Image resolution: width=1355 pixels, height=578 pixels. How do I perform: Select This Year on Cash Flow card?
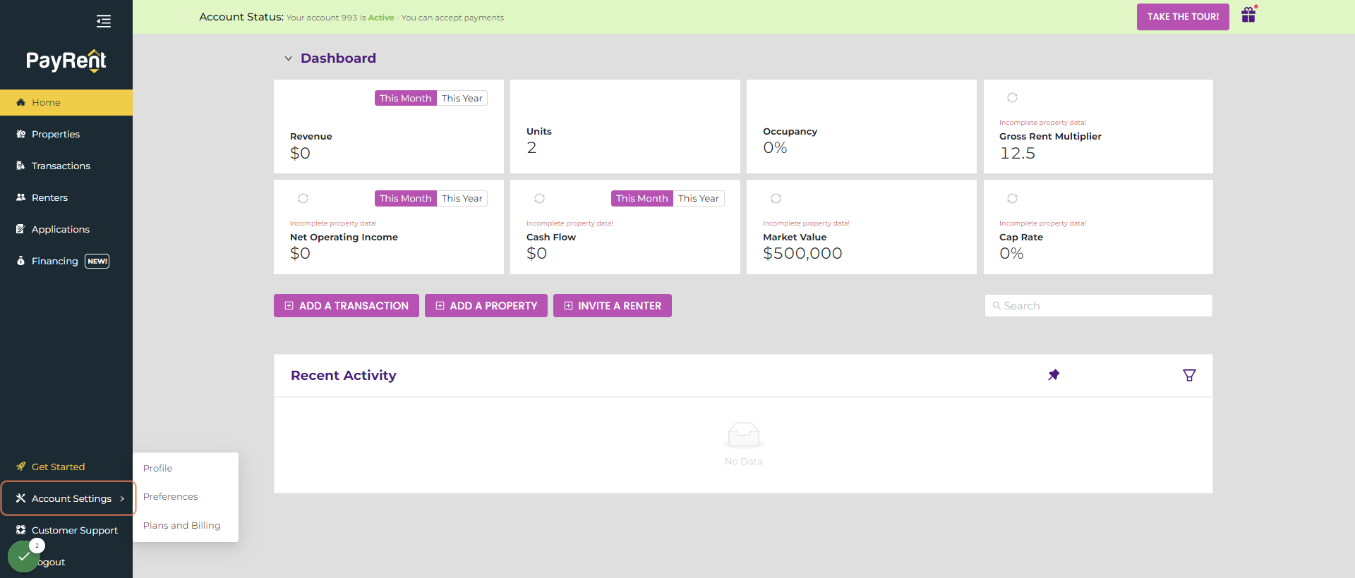point(699,199)
